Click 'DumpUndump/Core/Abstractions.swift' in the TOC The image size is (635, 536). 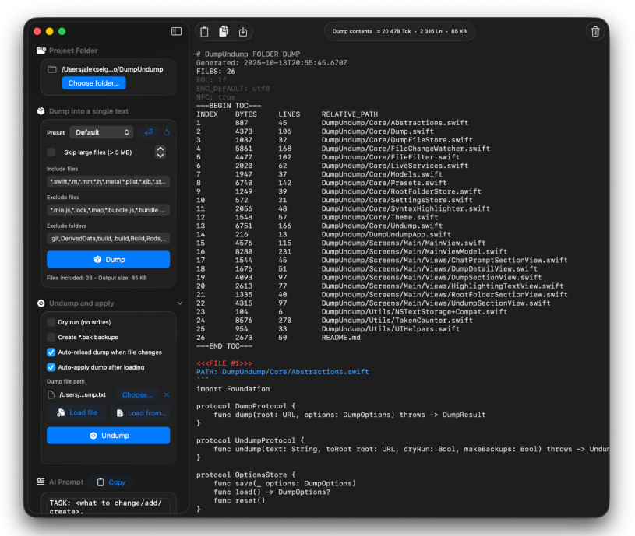coord(395,122)
